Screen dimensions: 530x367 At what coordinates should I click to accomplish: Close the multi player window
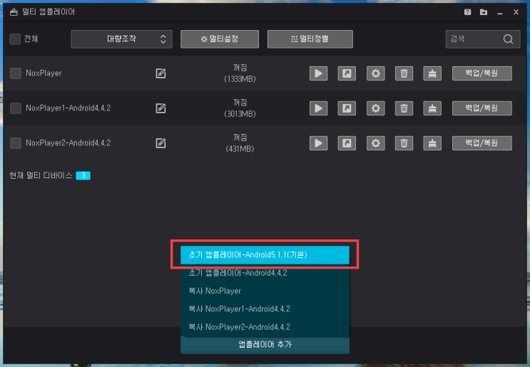coord(516,12)
